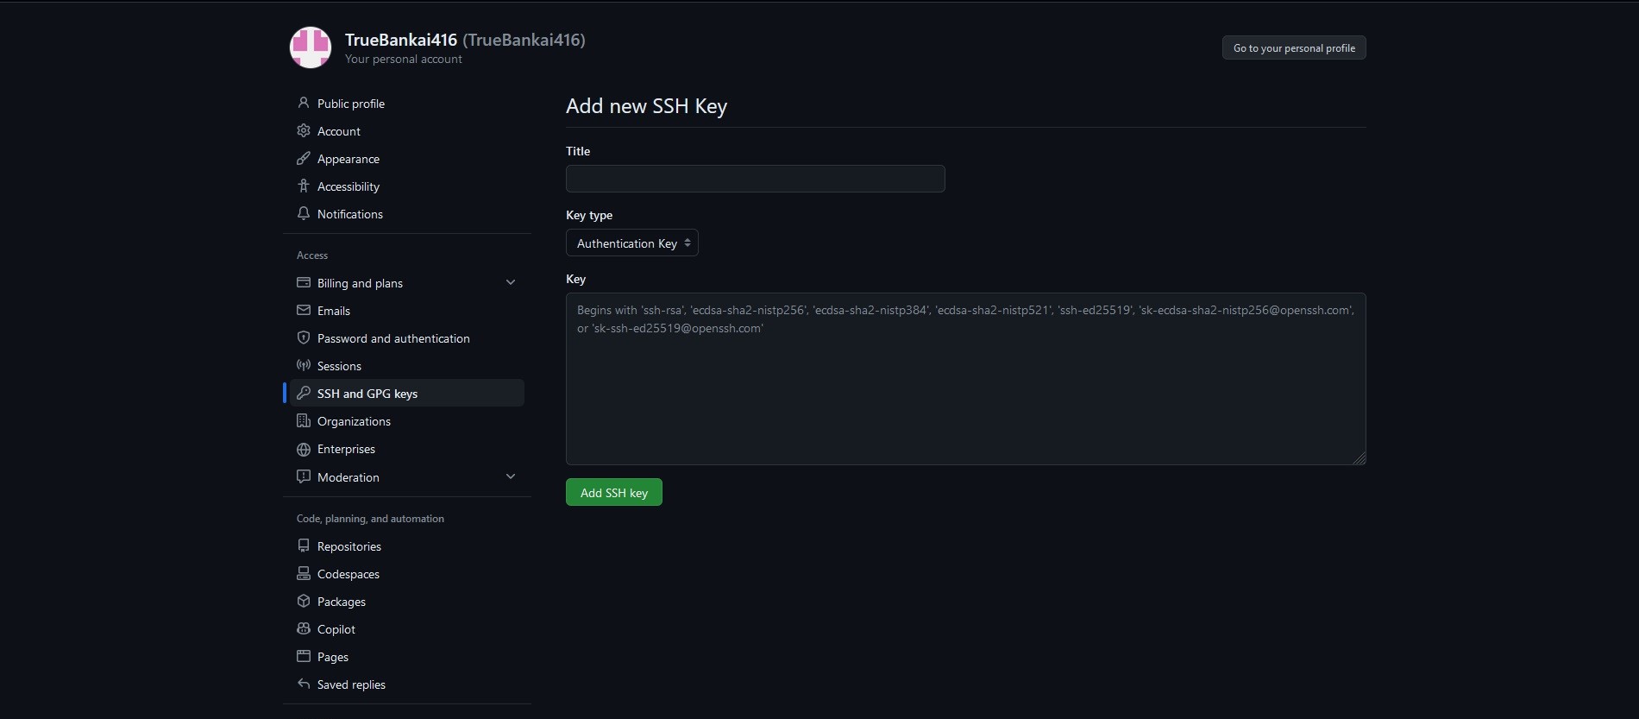Click the repo icon beside Repositories
This screenshot has width=1639, height=719.
point(304,546)
